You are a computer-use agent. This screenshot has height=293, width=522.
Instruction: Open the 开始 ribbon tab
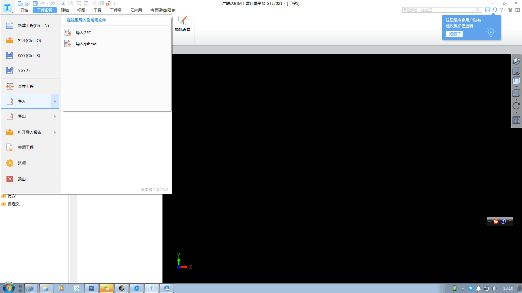click(24, 10)
